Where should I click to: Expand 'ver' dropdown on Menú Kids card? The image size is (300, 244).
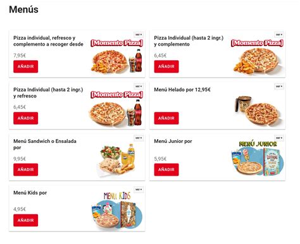(139, 190)
